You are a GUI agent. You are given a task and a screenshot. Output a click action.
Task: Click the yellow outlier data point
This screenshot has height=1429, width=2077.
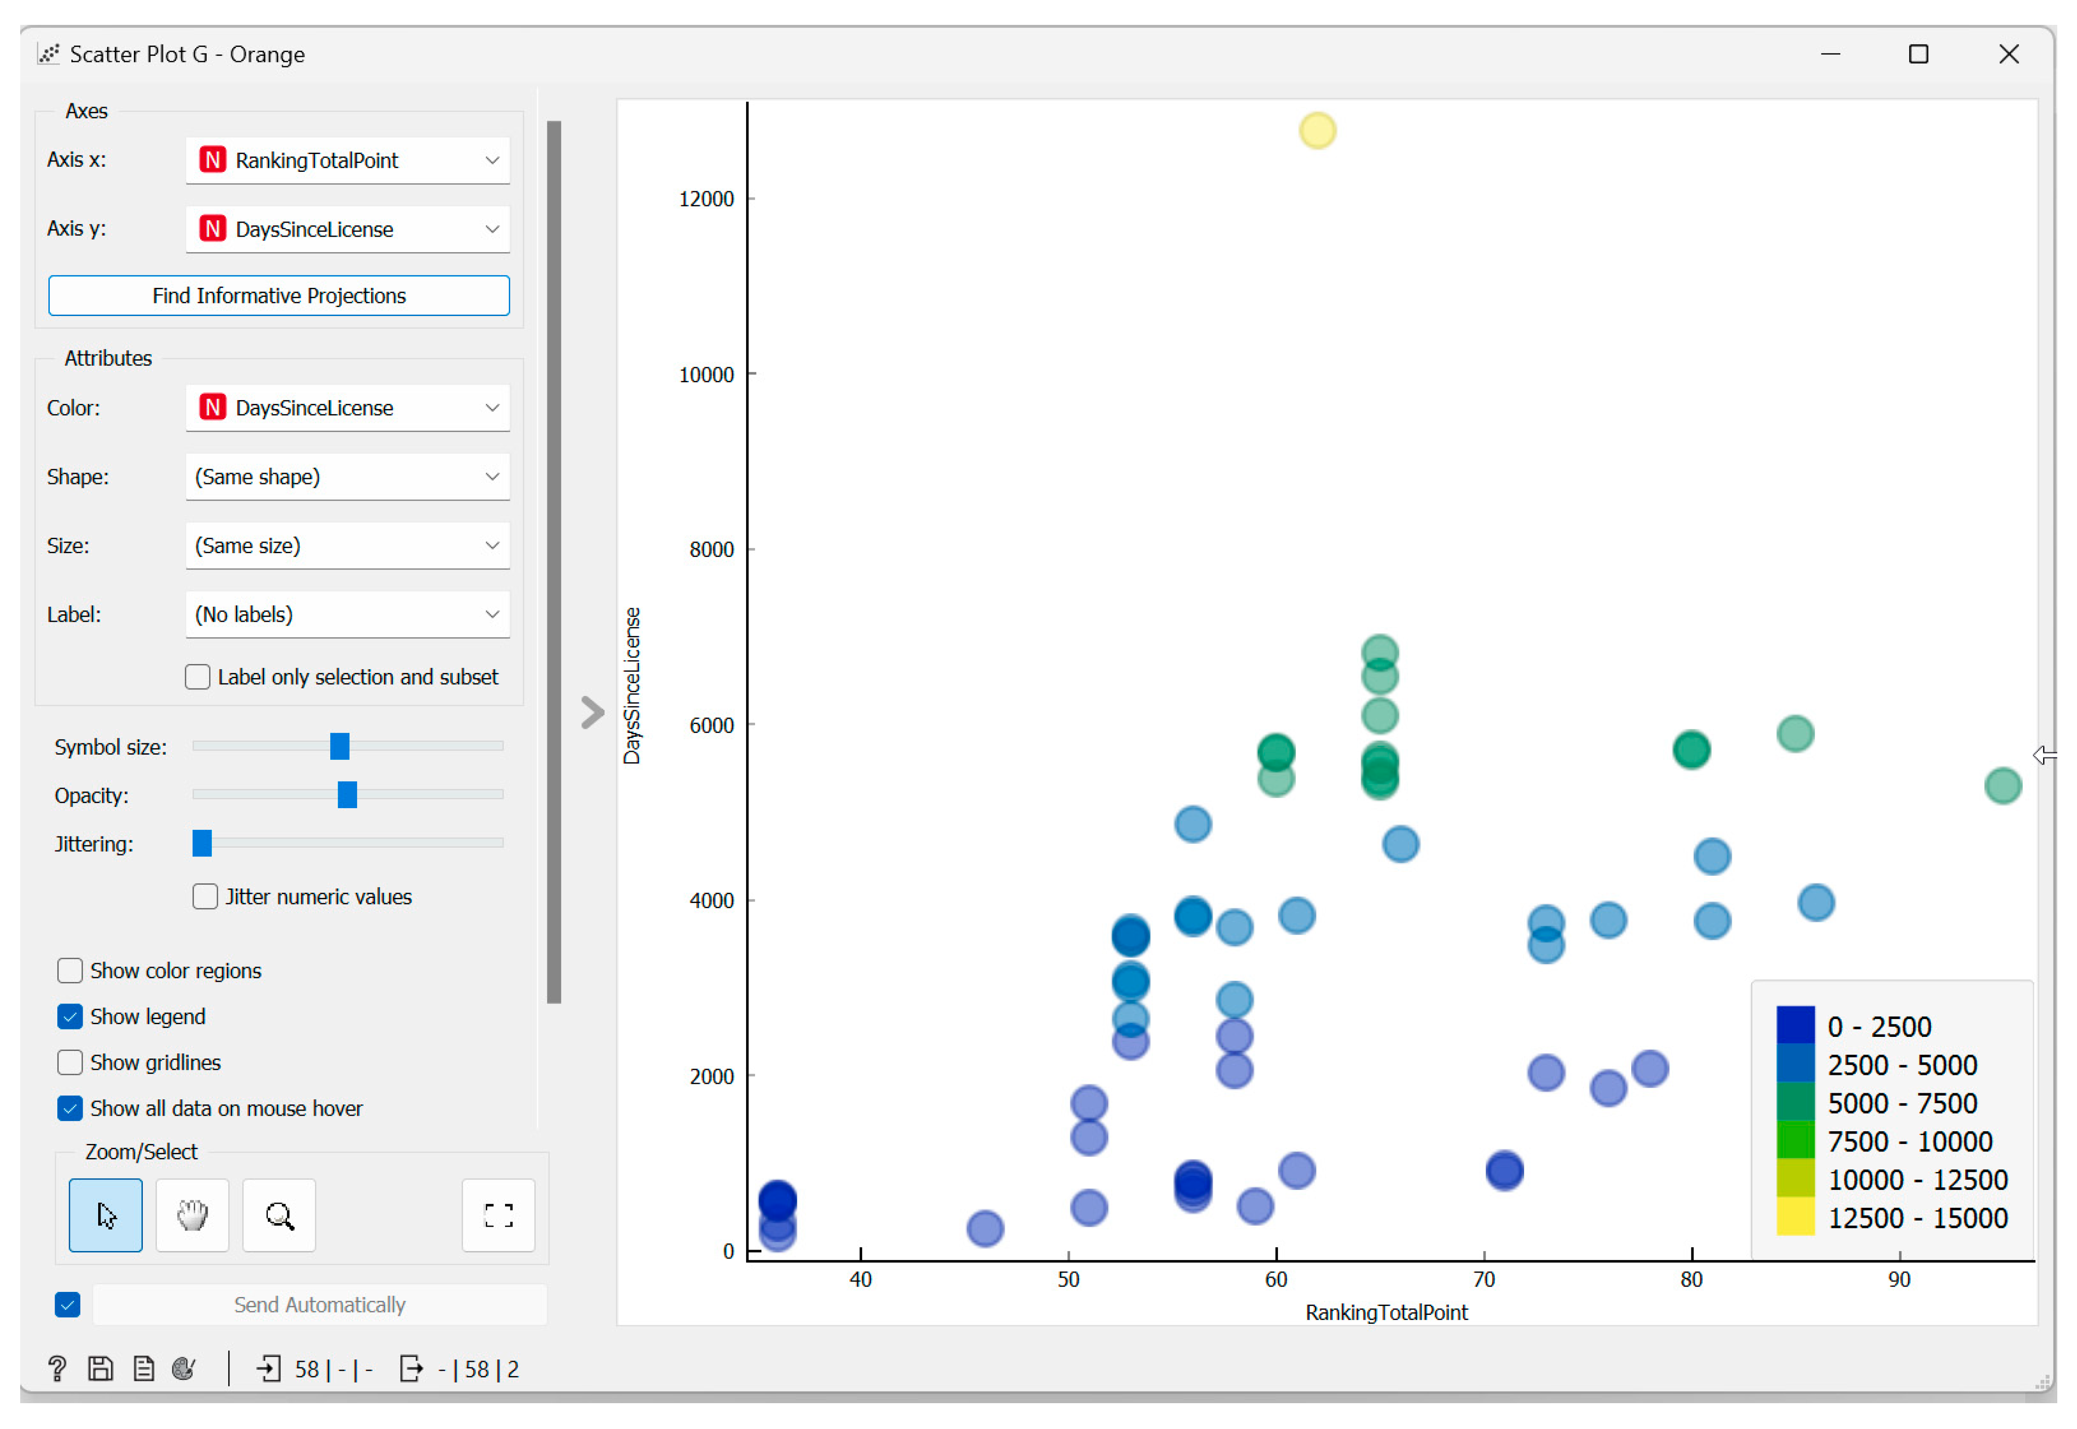[1316, 131]
